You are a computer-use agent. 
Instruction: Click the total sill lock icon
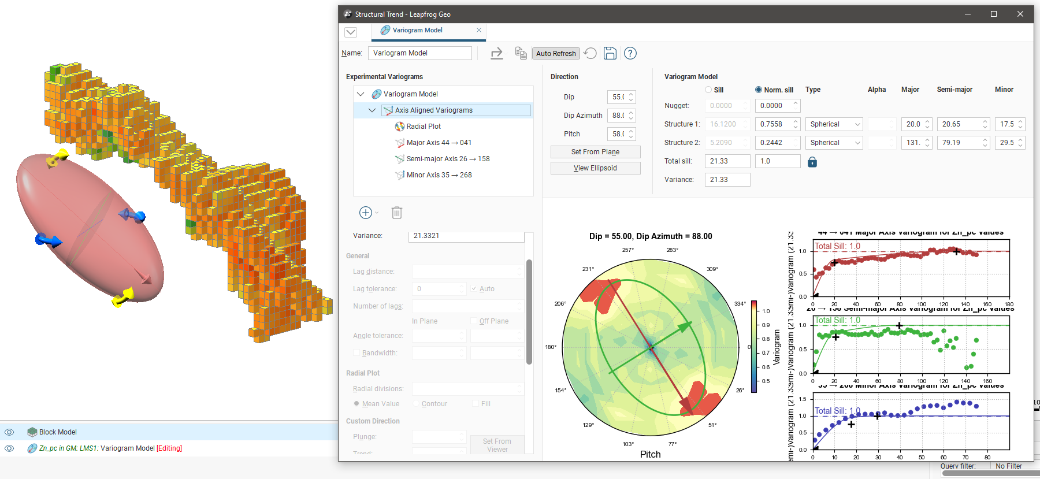(x=812, y=162)
